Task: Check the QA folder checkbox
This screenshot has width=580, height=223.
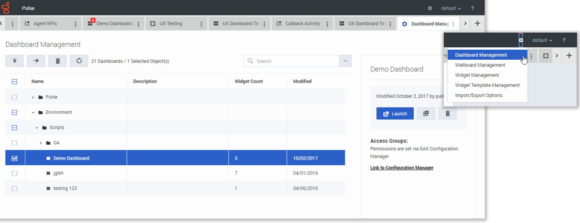Action: click(14, 143)
